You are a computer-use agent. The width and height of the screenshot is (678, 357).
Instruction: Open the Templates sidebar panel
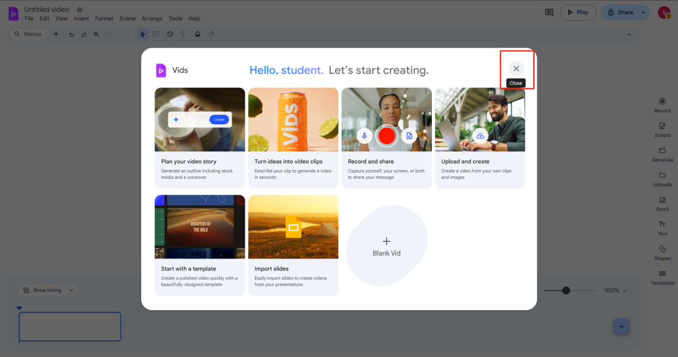[x=662, y=278]
